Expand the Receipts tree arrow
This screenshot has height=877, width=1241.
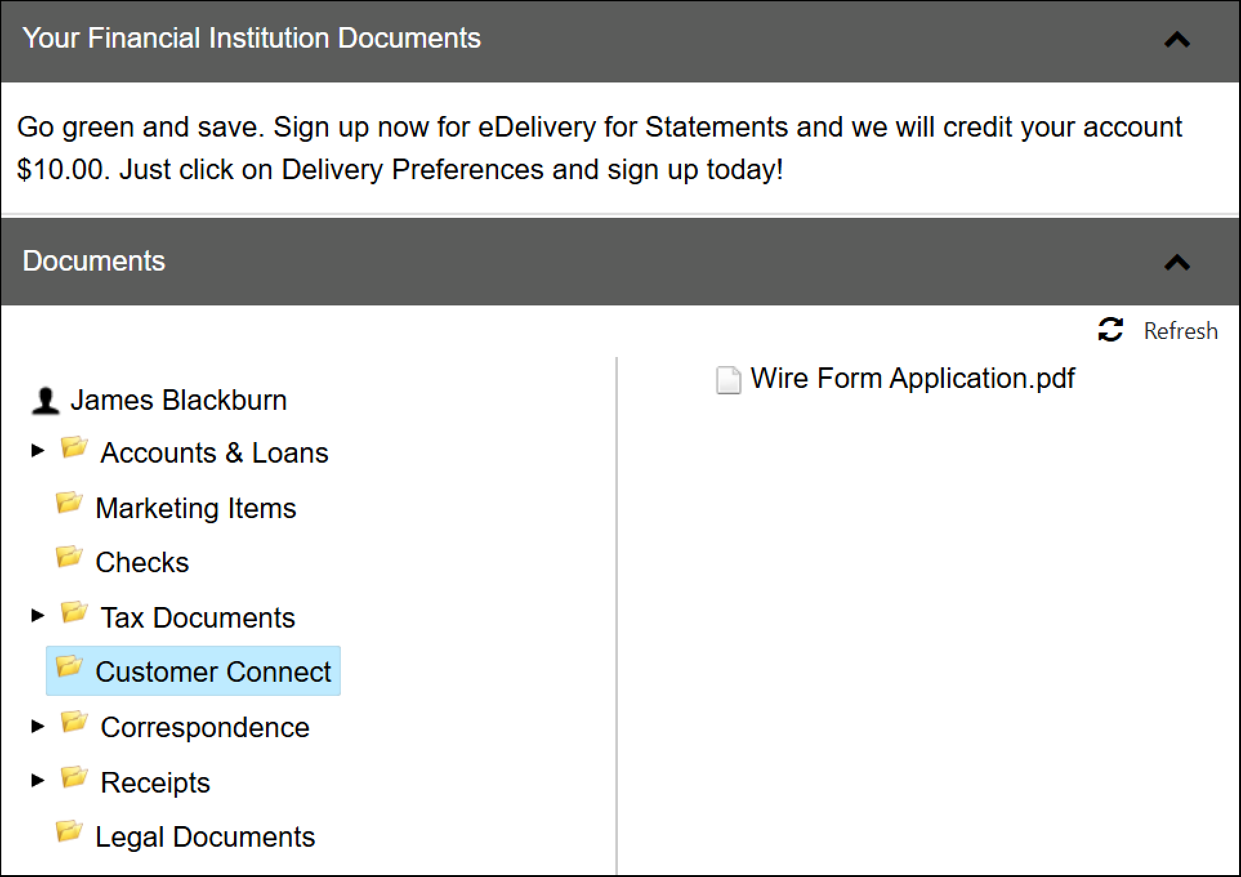tap(38, 780)
